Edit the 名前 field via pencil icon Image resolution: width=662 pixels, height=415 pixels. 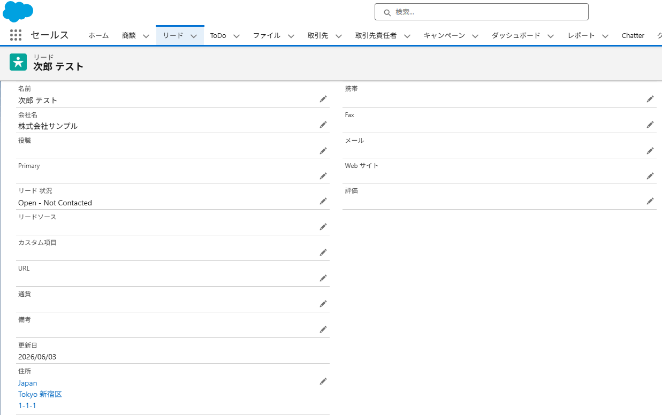click(323, 99)
